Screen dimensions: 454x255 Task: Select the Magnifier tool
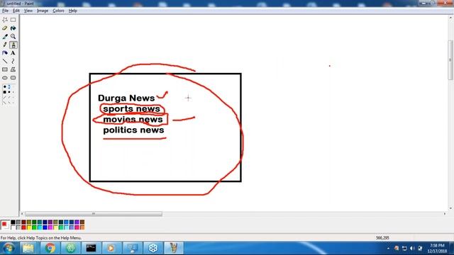[x=13, y=36]
